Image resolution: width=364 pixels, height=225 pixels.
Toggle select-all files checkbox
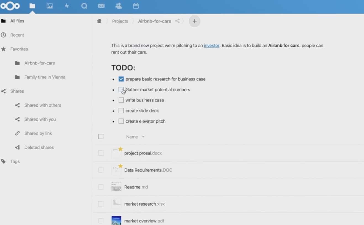click(x=101, y=137)
